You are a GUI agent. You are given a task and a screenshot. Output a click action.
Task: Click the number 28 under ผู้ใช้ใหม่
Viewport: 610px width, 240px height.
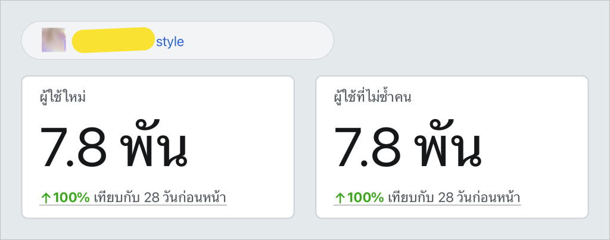(152, 198)
